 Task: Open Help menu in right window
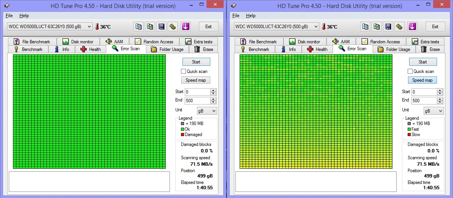251,16
